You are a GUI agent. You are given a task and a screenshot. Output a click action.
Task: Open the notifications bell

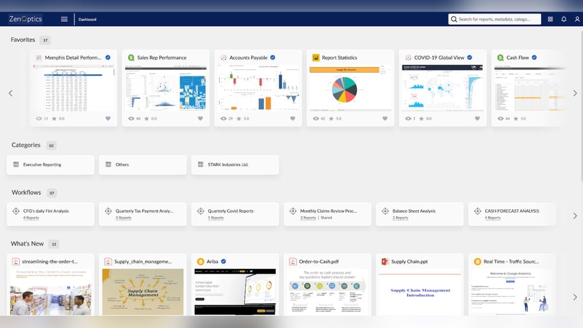point(564,19)
